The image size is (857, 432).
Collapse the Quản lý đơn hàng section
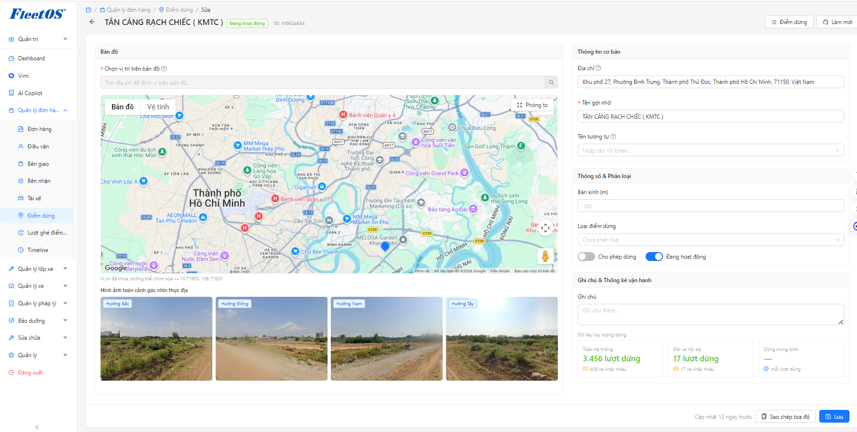[x=38, y=110]
